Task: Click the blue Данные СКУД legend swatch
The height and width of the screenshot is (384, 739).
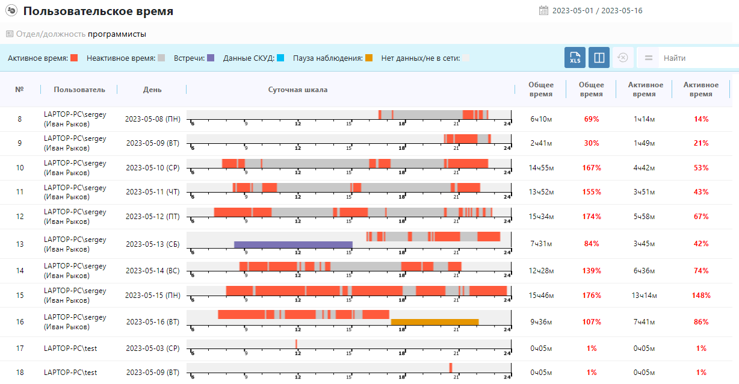Action: 280,58
